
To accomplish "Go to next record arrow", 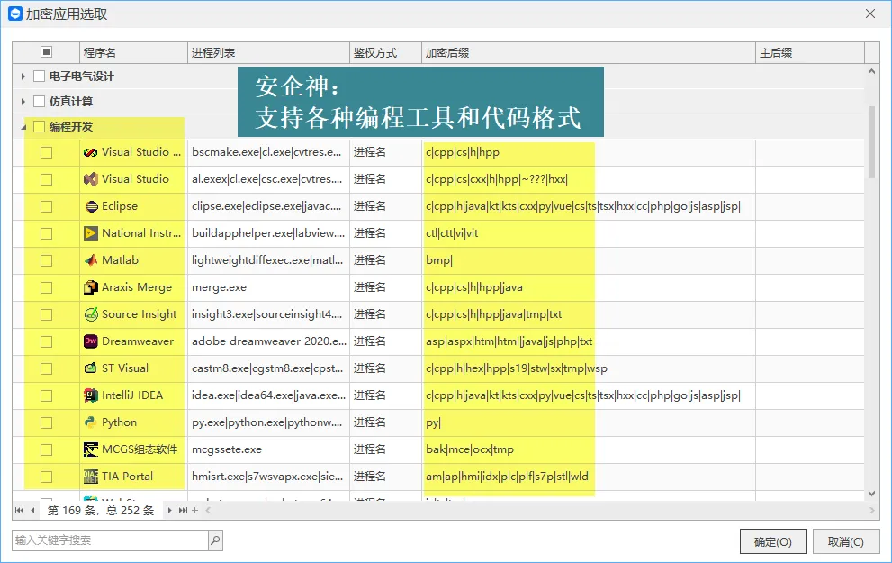I will pos(169,511).
